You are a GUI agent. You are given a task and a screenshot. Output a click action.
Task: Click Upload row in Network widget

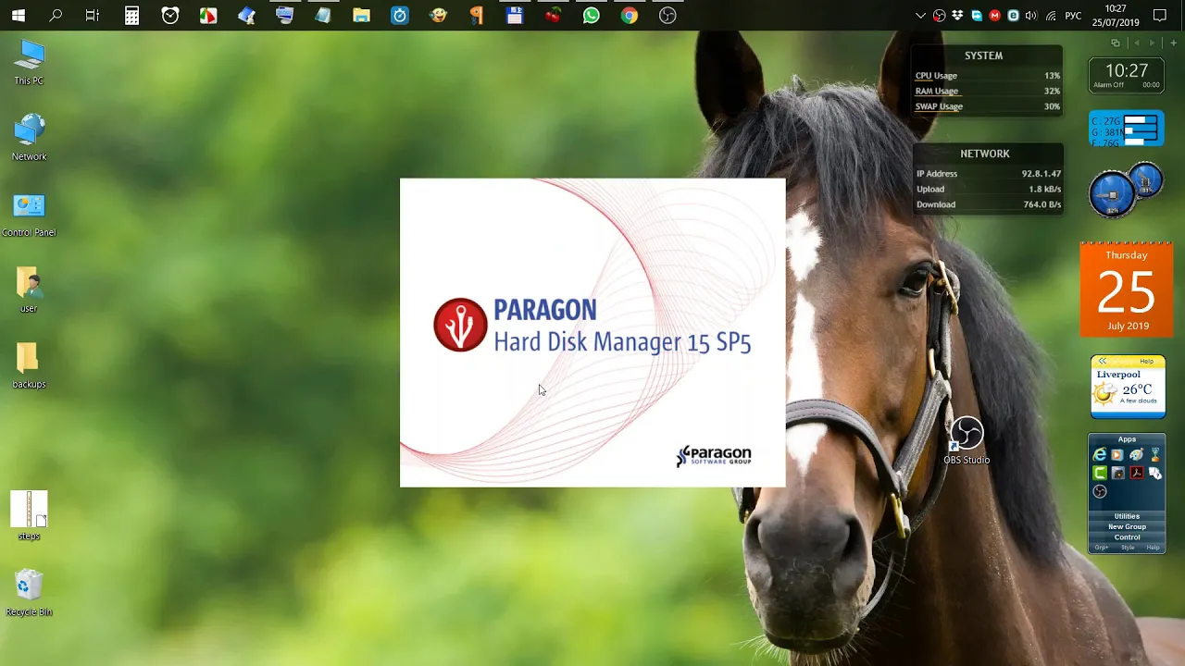point(988,189)
